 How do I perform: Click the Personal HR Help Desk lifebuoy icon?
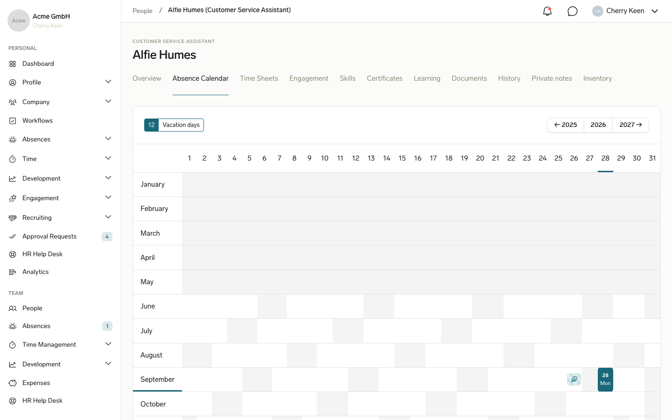13,254
